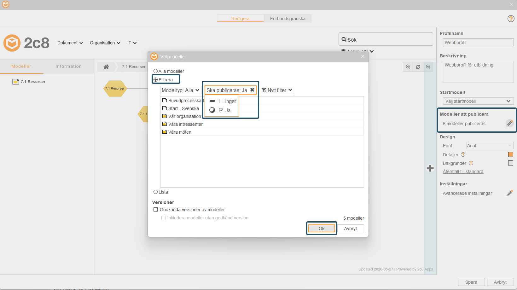Select the Lista radio button
This screenshot has width=517, height=290.
coord(155,192)
